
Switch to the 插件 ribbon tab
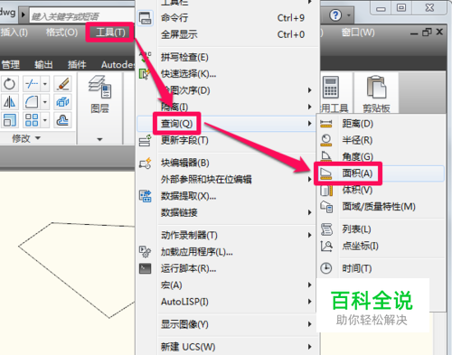[77, 65]
